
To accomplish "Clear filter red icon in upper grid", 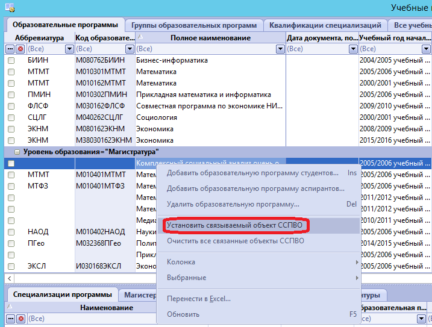I will pyautogui.click(x=20, y=49).
